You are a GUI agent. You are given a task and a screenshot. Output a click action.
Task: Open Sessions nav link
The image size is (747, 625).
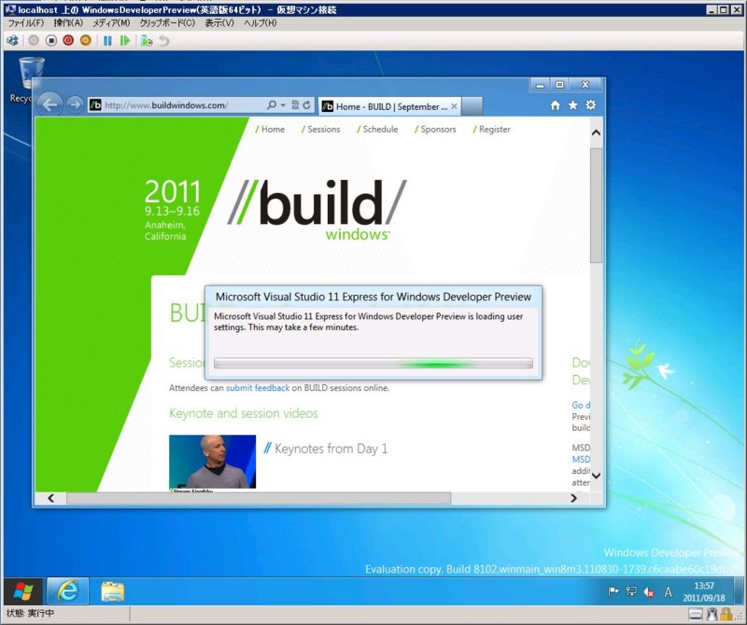point(320,129)
